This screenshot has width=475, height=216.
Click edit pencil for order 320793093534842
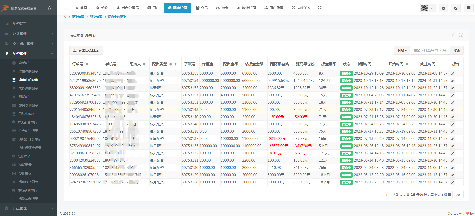453,74
